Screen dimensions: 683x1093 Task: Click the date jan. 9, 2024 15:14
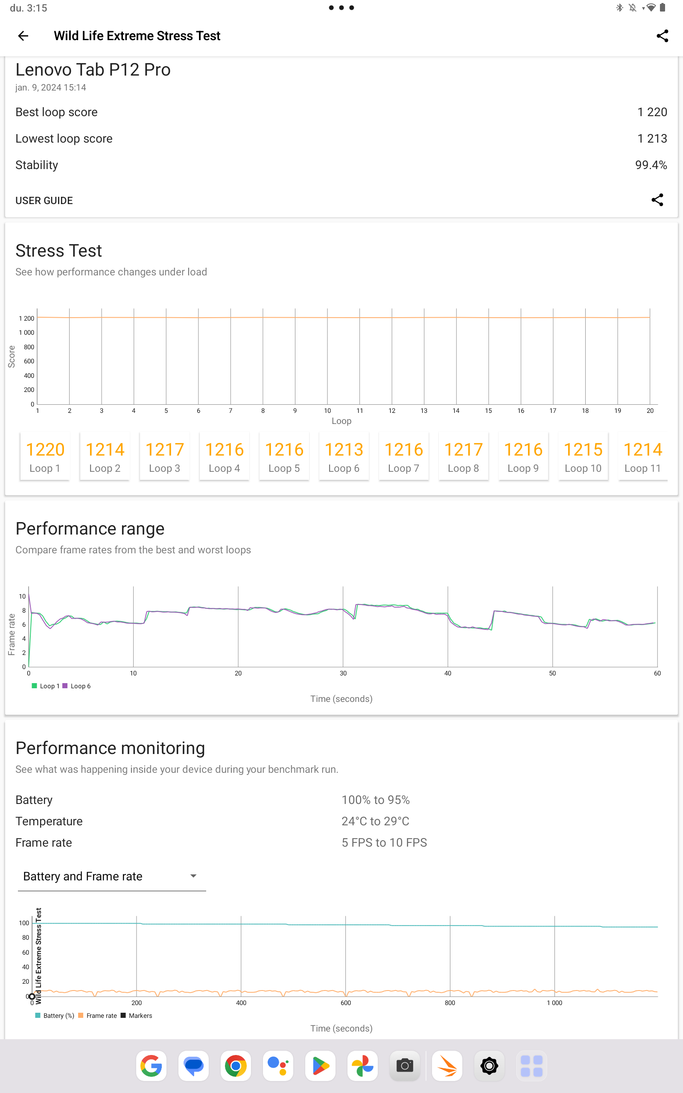(51, 88)
